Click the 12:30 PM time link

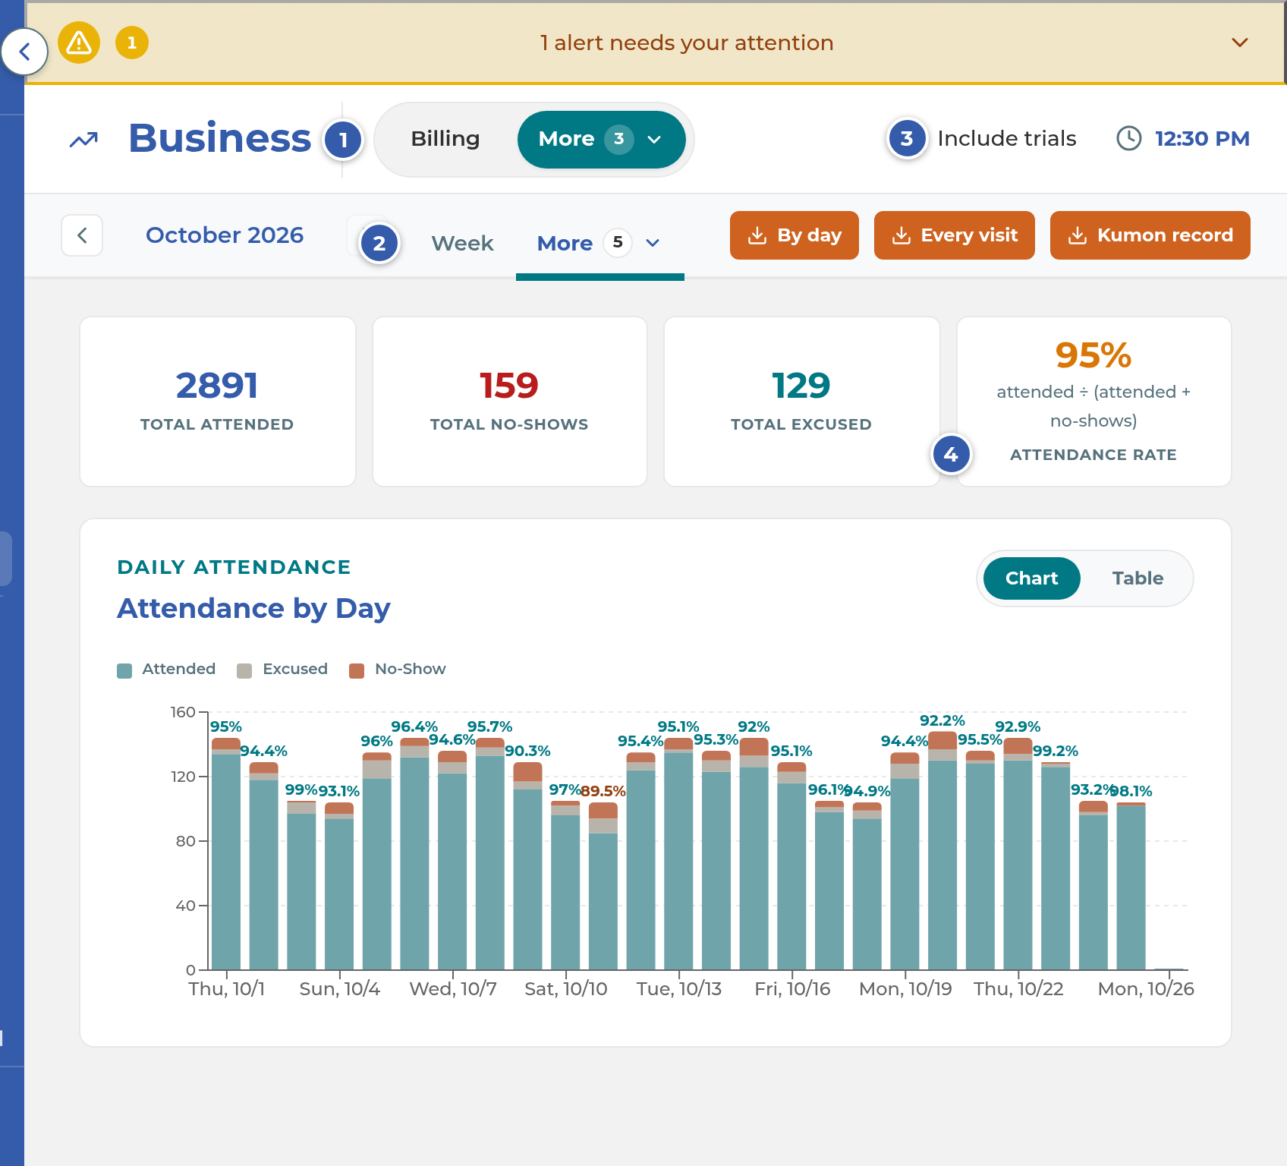[x=1202, y=138]
